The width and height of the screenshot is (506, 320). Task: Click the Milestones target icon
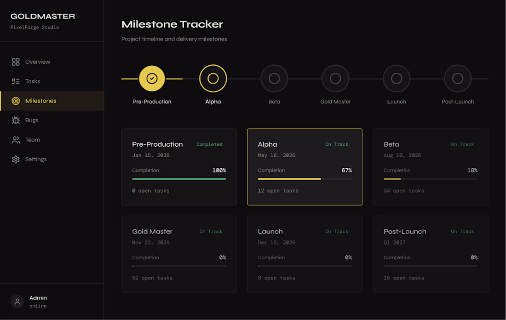tap(16, 101)
